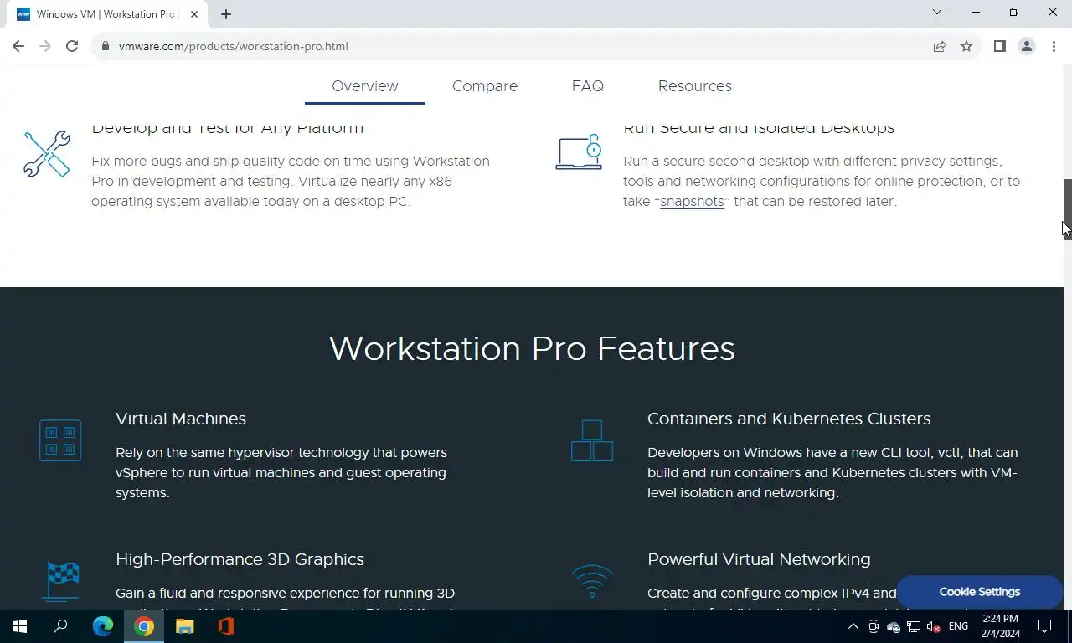The image size is (1072, 643).
Task: Switch to the Overview tab
Action: (x=365, y=86)
